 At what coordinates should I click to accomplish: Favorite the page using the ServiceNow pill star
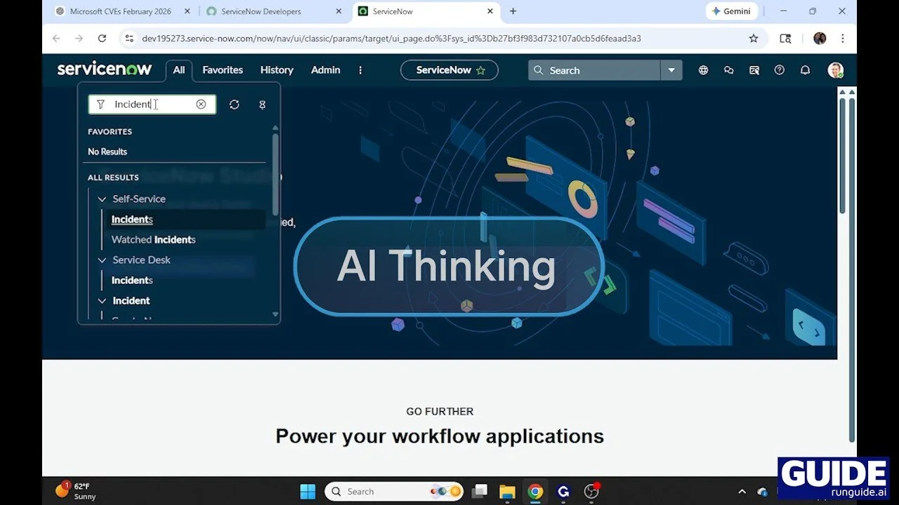coord(480,70)
